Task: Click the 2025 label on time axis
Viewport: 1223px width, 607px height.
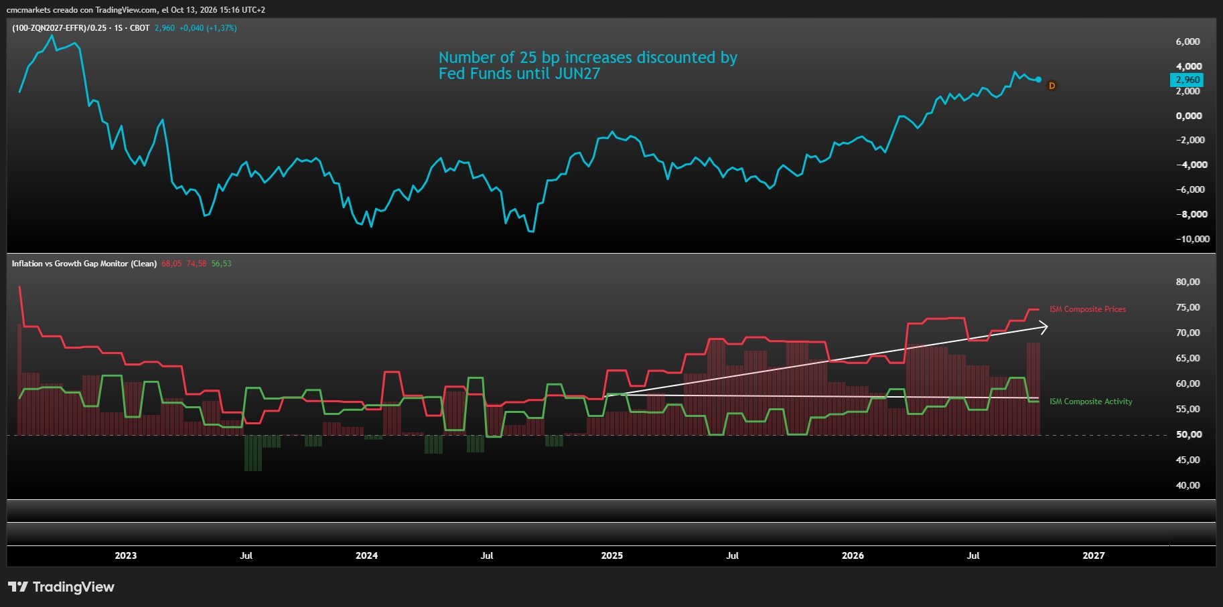Action: click(x=611, y=555)
